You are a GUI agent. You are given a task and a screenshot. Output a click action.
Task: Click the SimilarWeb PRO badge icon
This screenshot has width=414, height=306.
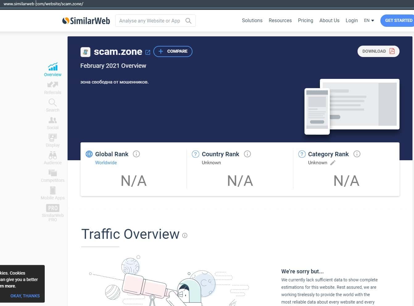(52, 208)
